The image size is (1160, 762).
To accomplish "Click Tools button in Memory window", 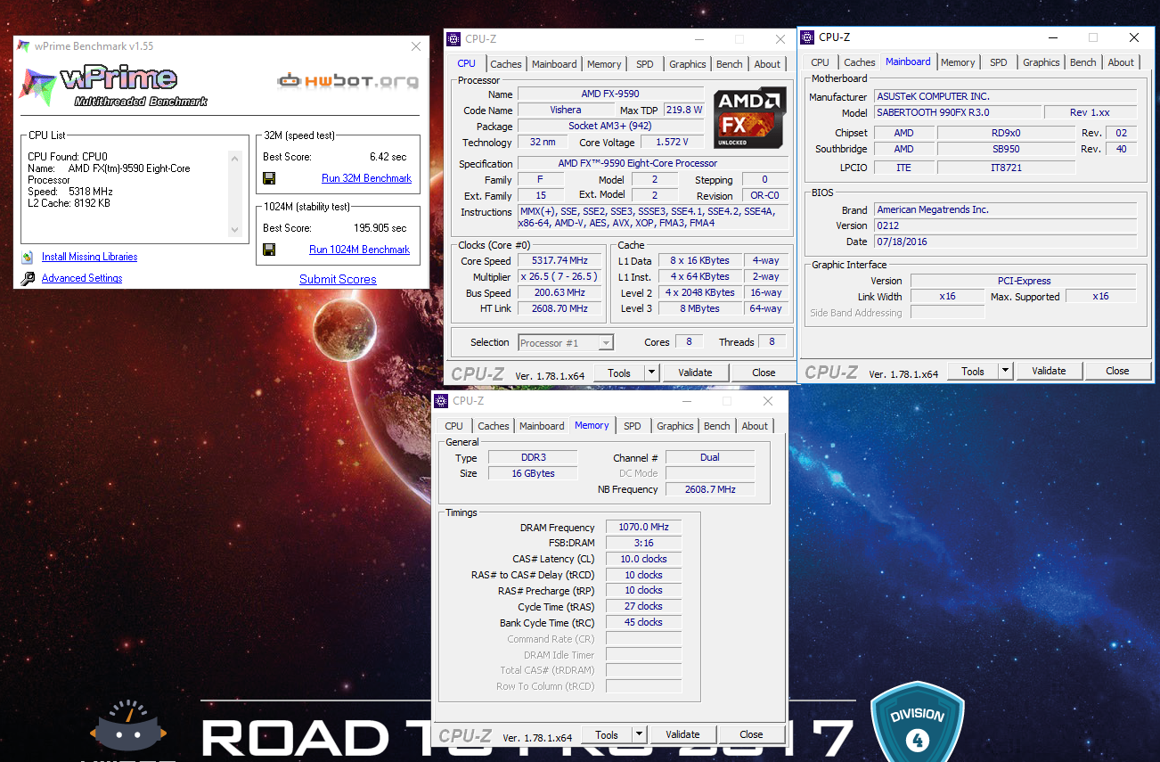I will [x=607, y=734].
